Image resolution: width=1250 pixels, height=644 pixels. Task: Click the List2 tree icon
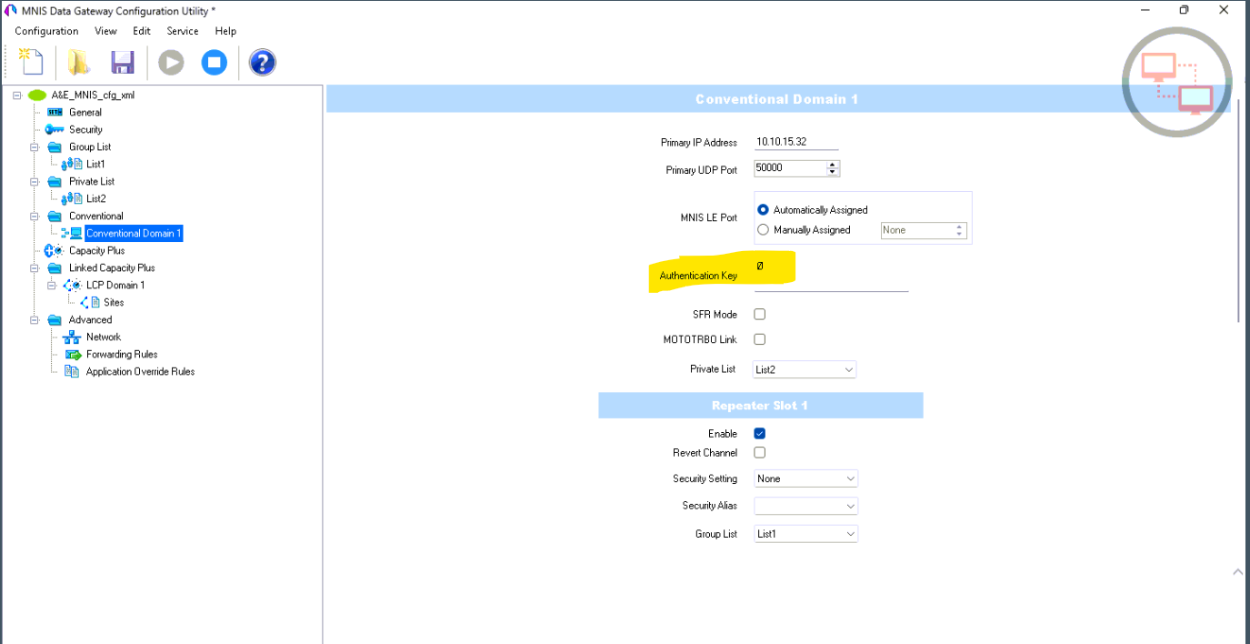(72, 198)
